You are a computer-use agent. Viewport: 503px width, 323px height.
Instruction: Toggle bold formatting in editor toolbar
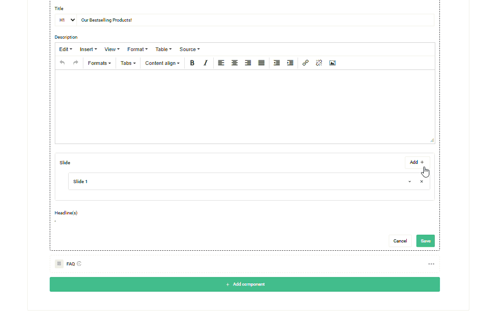click(192, 63)
